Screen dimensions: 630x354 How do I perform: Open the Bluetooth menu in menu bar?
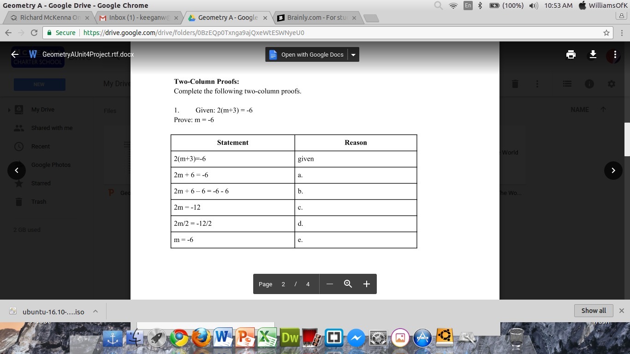480,6
